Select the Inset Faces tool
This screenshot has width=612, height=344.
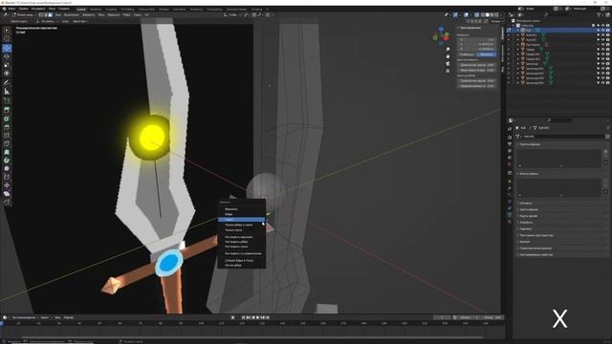7,118
